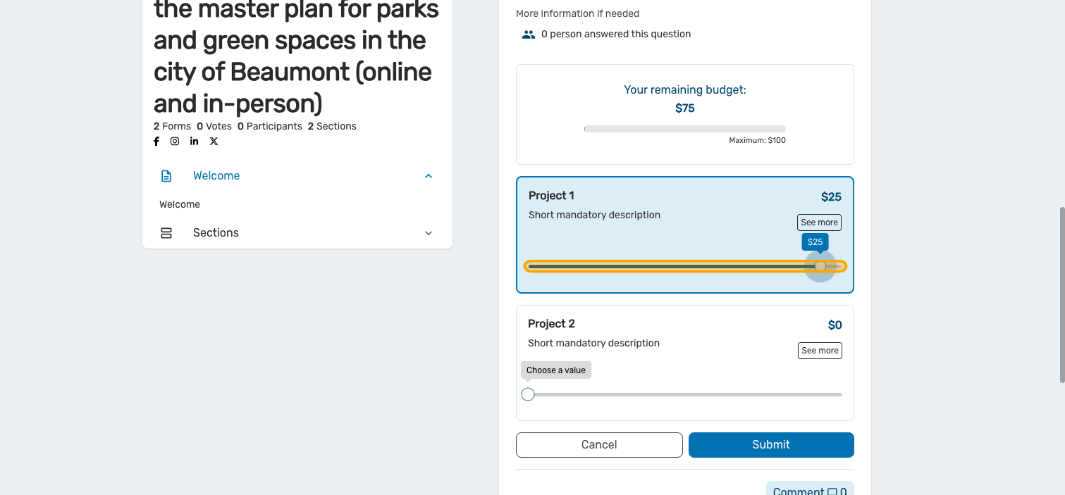The image size is (1065, 495).
Task: Expand the Sections chevron
Action: 429,233
